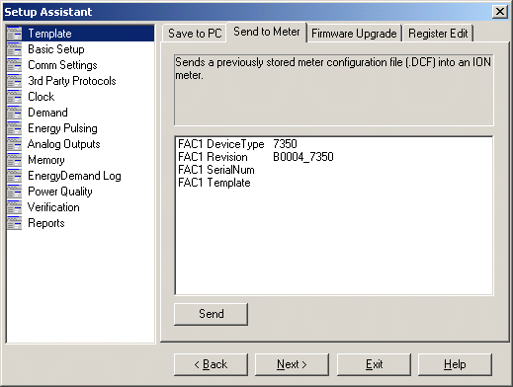This screenshot has height=387, width=513.
Task: Open the Reports entry
Action: click(x=46, y=223)
